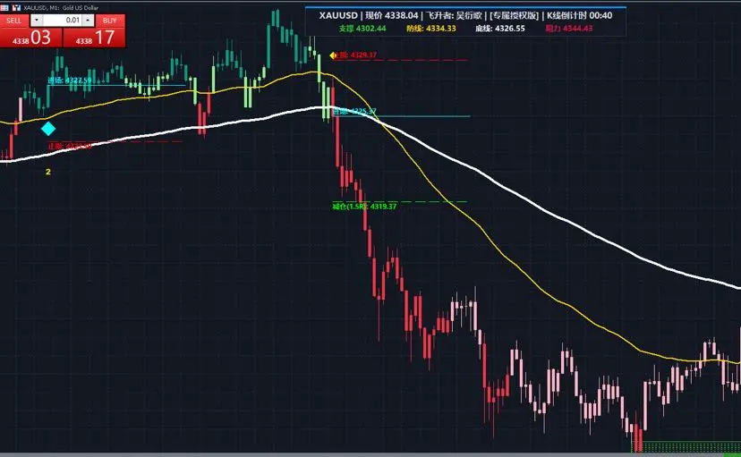The image size is (741, 457).
Task: Click the K-line countdown 00:40 text
Action: click(x=579, y=15)
